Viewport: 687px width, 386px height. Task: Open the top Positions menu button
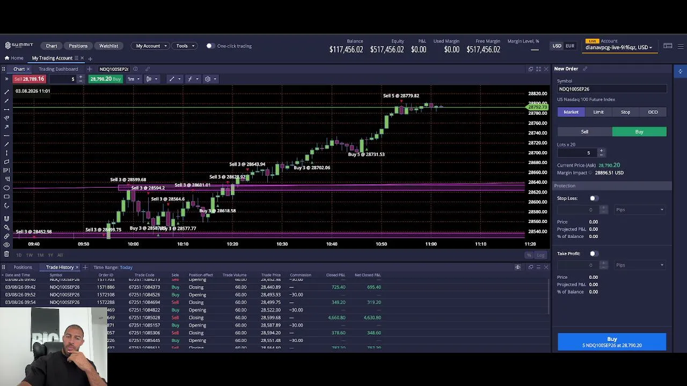(78, 46)
